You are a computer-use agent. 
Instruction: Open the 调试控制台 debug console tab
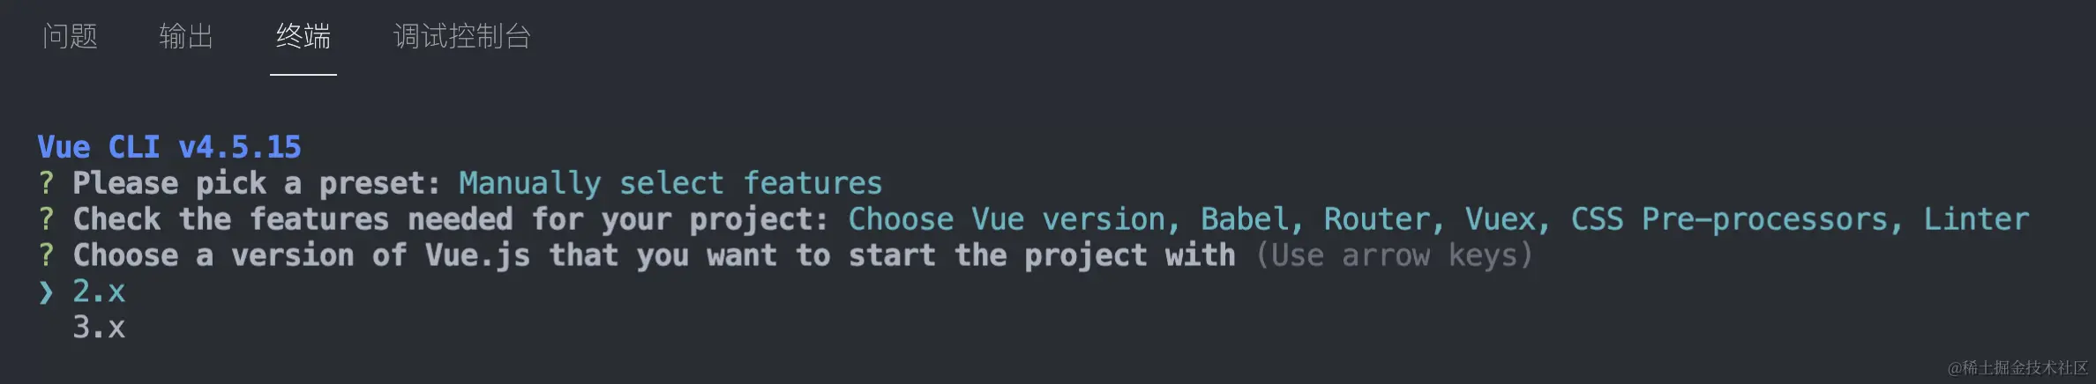(x=461, y=36)
